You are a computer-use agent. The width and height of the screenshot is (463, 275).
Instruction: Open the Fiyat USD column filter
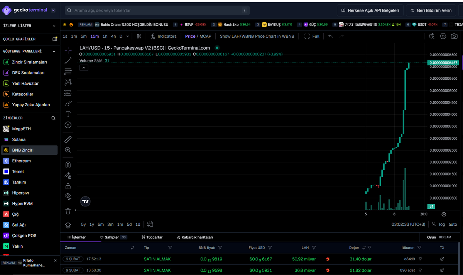click(270, 248)
